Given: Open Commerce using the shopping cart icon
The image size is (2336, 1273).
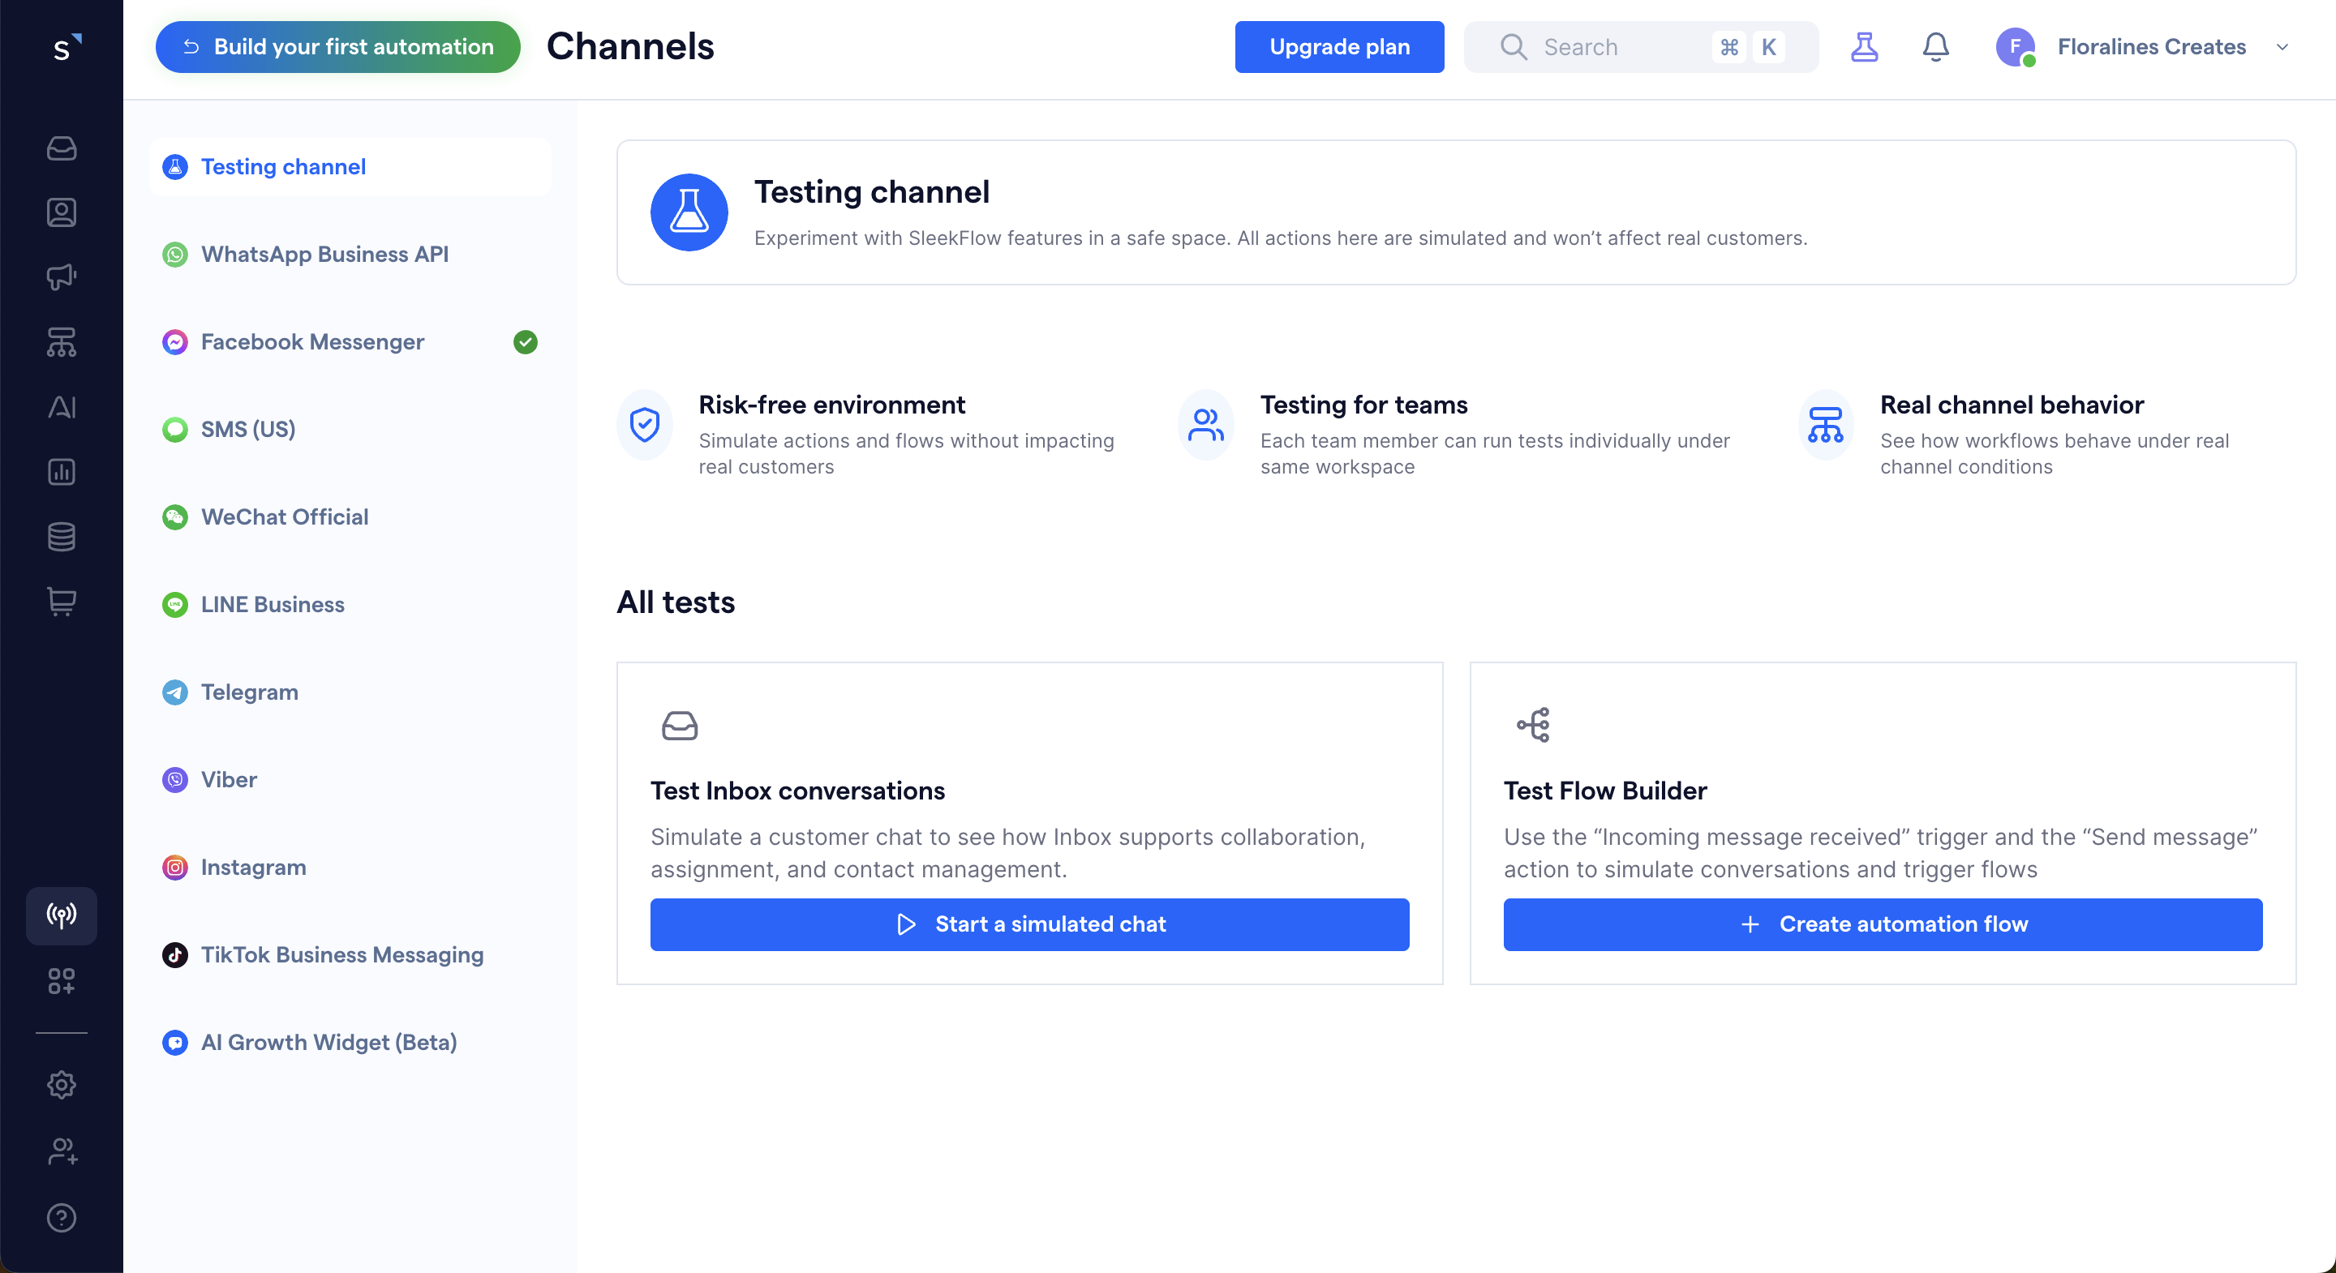Looking at the screenshot, I should click(61, 601).
